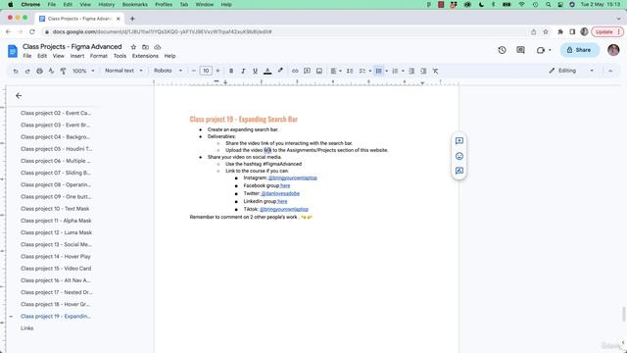The width and height of the screenshot is (627, 353).
Task: Jump to Class project 10 - Text Mask
Action: tap(55, 209)
